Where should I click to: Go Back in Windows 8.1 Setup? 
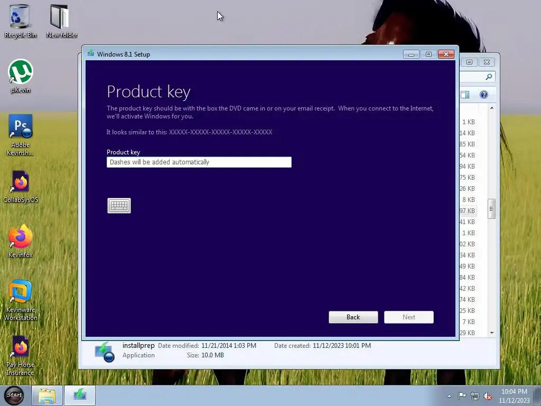pyautogui.click(x=353, y=317)
